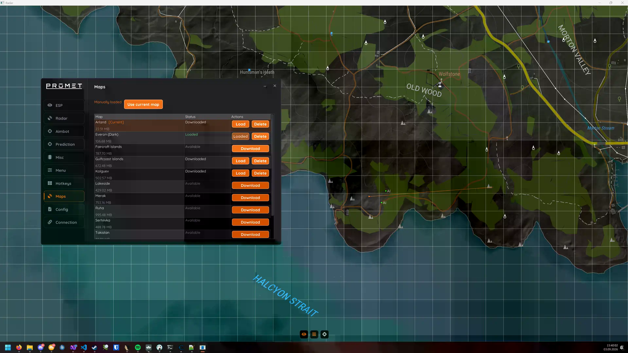The width and height of the screenshot is (628, 353).
Task: Select the Maps sidebar section
Action: [x=64, y=196]
